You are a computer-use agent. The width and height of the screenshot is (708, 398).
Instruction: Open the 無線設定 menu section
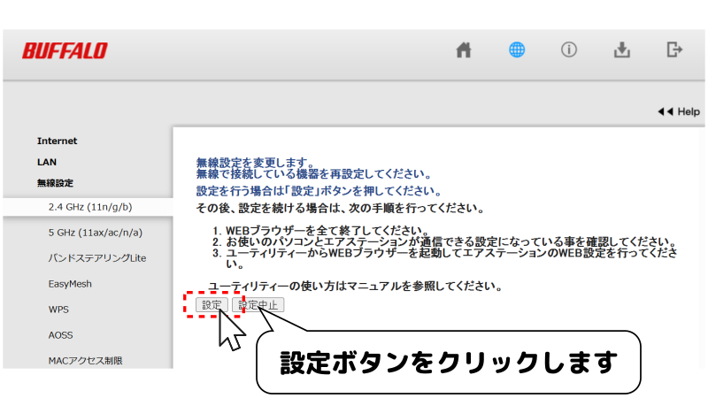pos(55,183)
